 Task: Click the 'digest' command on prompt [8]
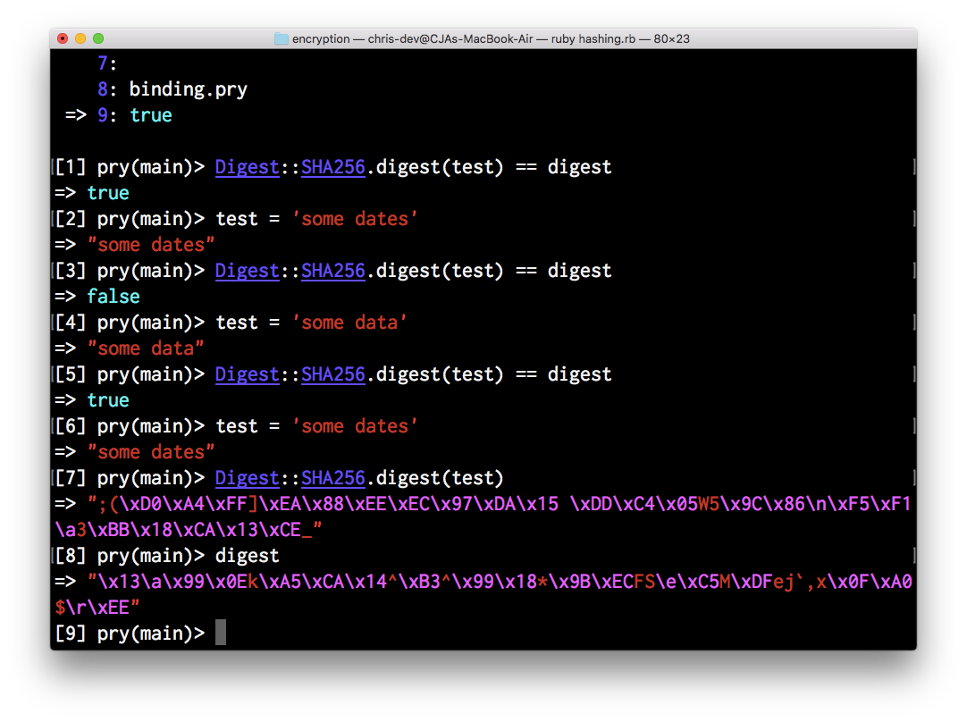tap(247, 556)
